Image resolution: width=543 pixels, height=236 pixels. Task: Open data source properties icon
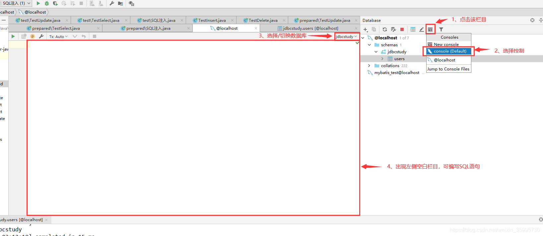point(393,29)
